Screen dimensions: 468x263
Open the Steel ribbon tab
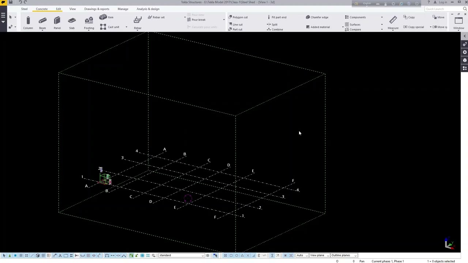24,9
